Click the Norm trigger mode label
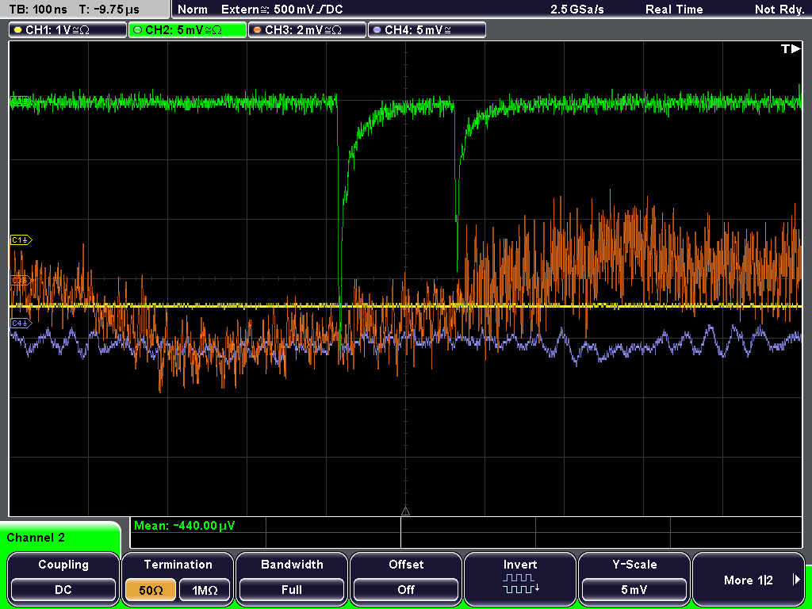This screenshot has width=812, height=609. [x=192, y=10]
